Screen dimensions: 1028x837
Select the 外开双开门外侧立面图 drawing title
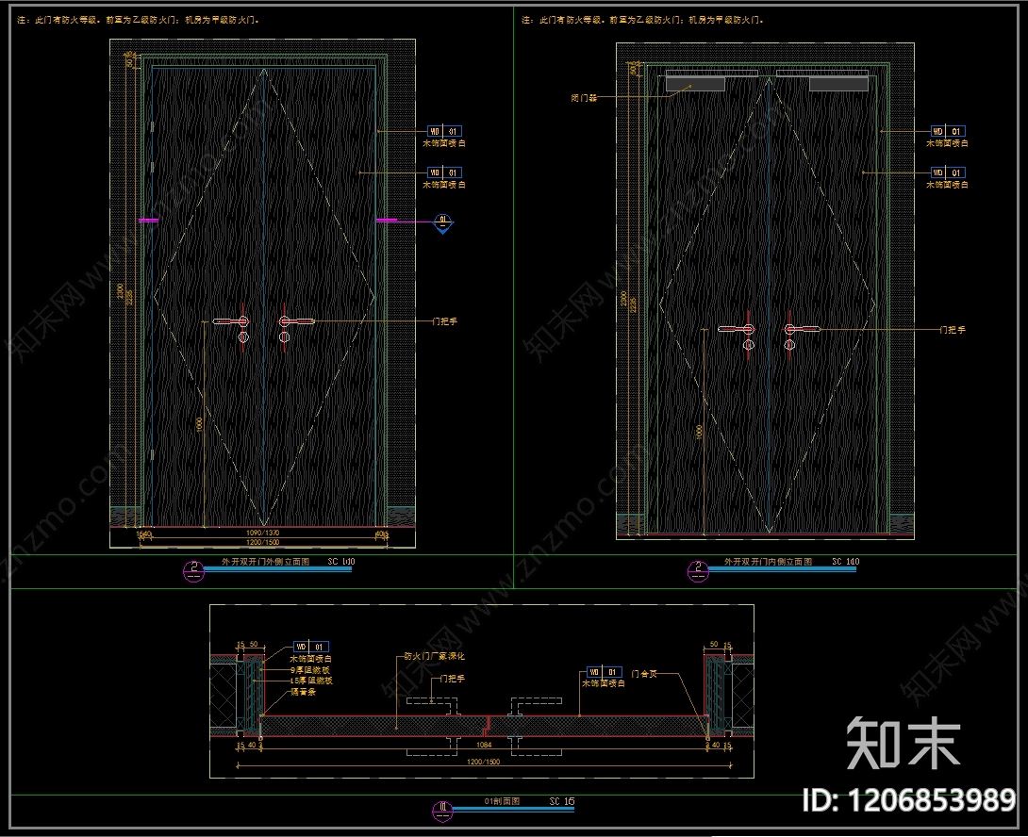coord(266,562)
